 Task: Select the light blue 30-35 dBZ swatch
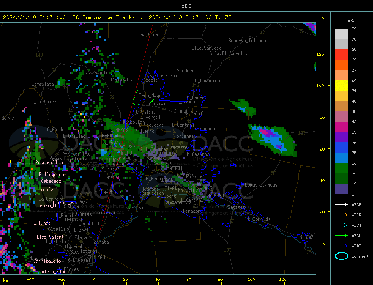(342, 158)
